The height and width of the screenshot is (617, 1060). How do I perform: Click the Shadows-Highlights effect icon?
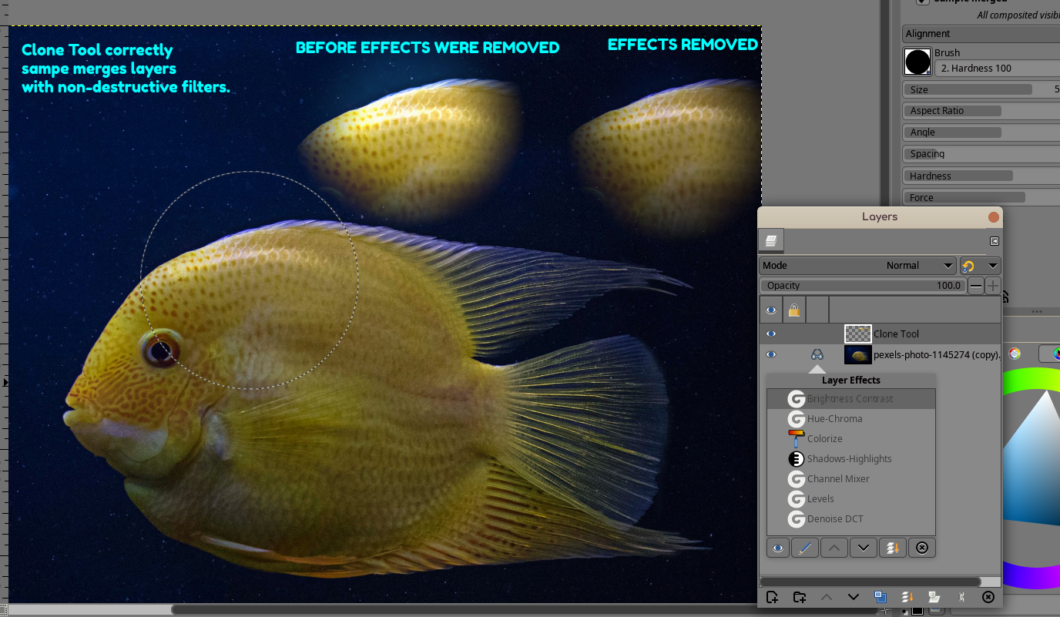pyautogui.click(x=797, y=459)
